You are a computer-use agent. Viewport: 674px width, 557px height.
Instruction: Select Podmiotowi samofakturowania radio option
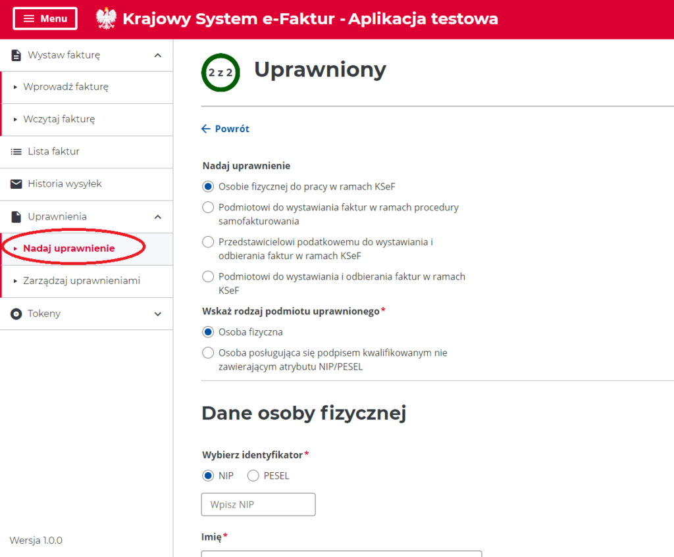(208, 207)
